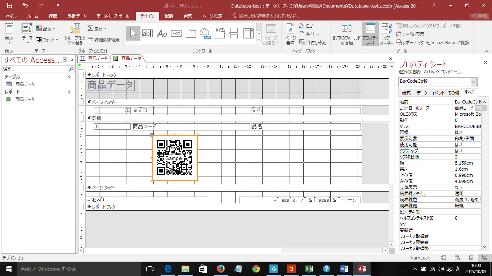492x276 pixels.
Task: Open the ホーム ribbon tab
Action: pyautogui.click(x=33, y=16)
